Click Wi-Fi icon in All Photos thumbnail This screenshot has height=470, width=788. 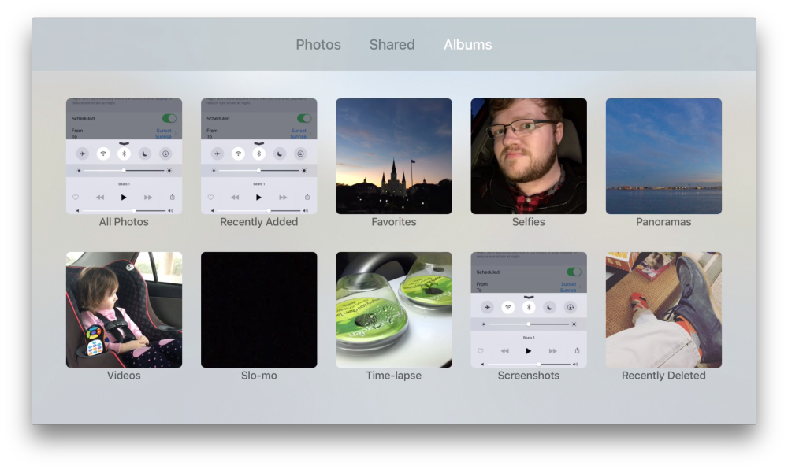click(102, 154)
